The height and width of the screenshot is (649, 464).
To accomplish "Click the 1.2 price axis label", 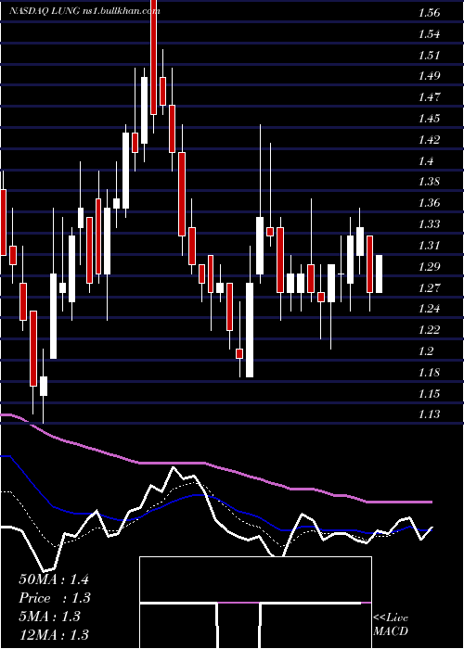I will (x=426, y=350).
